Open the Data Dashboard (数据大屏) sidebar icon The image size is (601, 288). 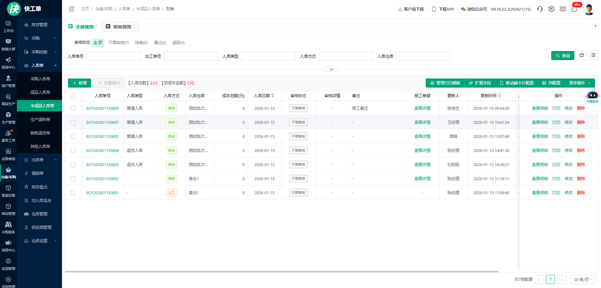(8, 44)
